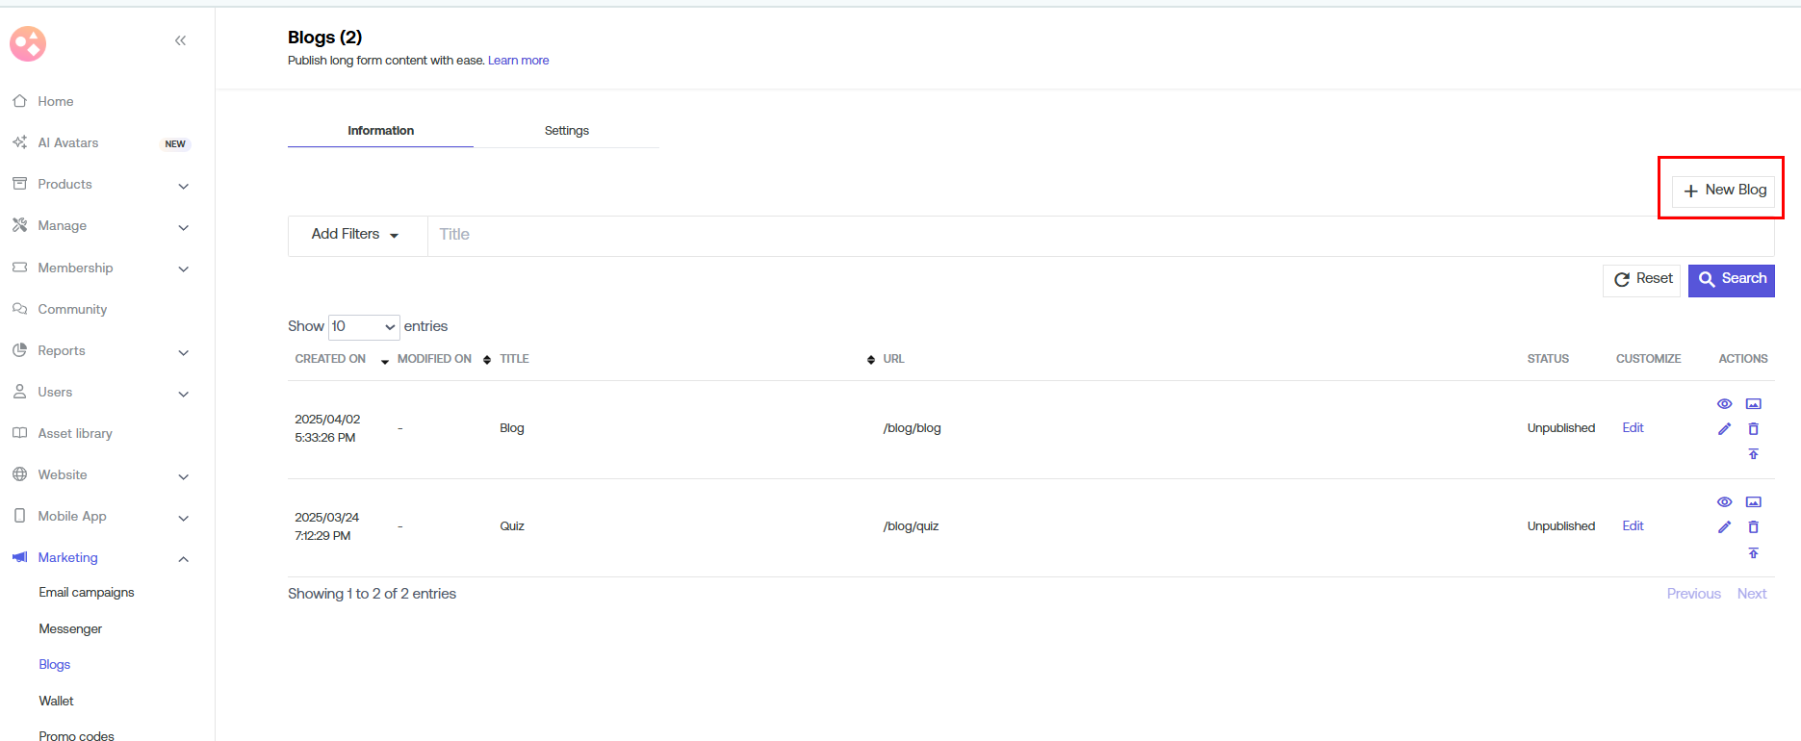Open the Show entries count dropdown
1801x741 pixels.
pyautogui.click(x=364, y=327)
